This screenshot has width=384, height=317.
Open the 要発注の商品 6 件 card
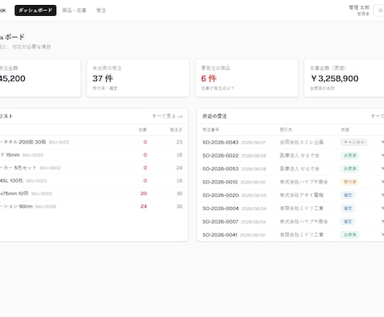tap(246, 78)
